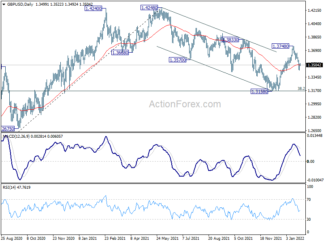Click the 3 Jan 2022 date marker
The width and height of the screenshot is (324, 243).
[x=295, y=238]
